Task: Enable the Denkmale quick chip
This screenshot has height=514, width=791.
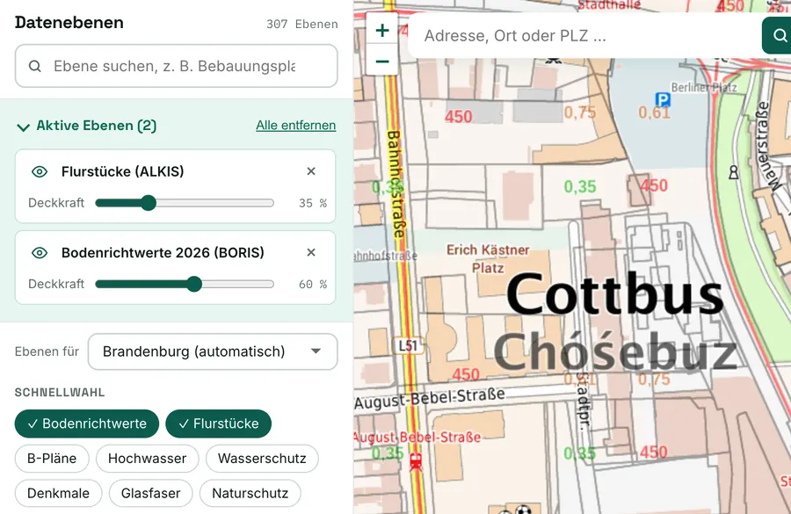Action: point(59,493)
